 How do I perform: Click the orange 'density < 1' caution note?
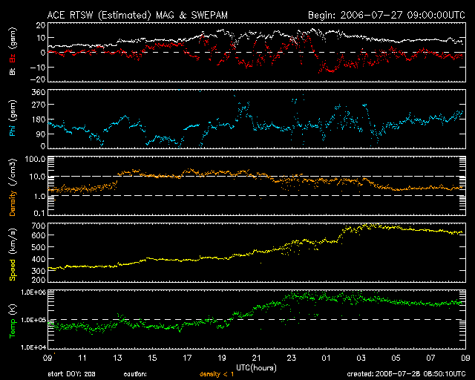point(217,374)
